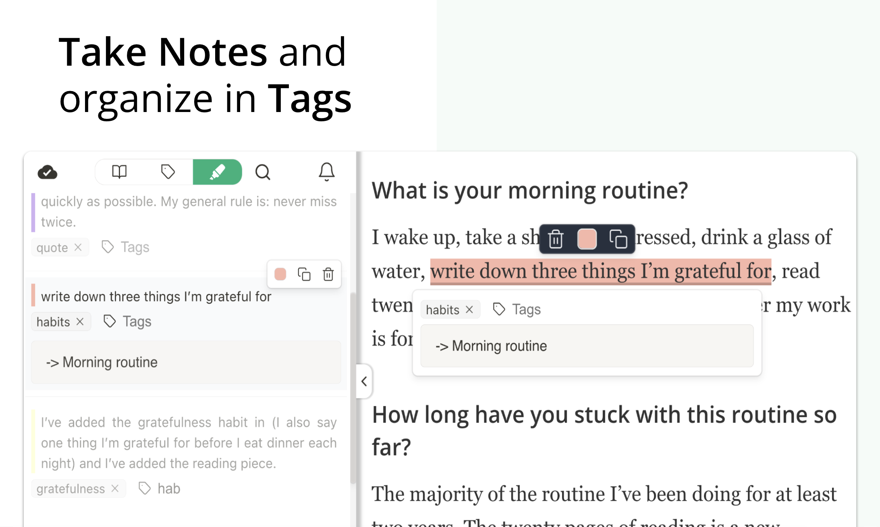Collapse the sidebar with chevron handle
The width and height of the screenshot is (880, 527).
[x=364, y=381]
